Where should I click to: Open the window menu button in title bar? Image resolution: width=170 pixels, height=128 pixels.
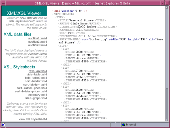pos(3,3)
